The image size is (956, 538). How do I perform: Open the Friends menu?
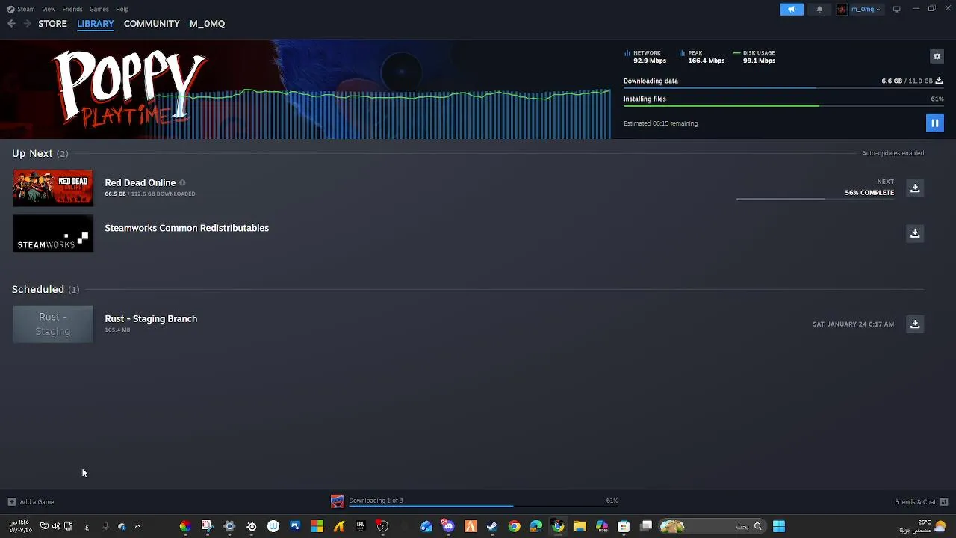coord(72,9)
